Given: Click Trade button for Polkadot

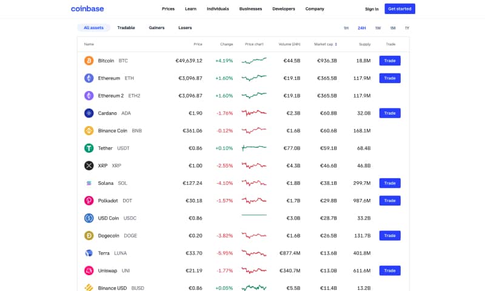Looking at the screenshot, I should (x=390, y=201).
